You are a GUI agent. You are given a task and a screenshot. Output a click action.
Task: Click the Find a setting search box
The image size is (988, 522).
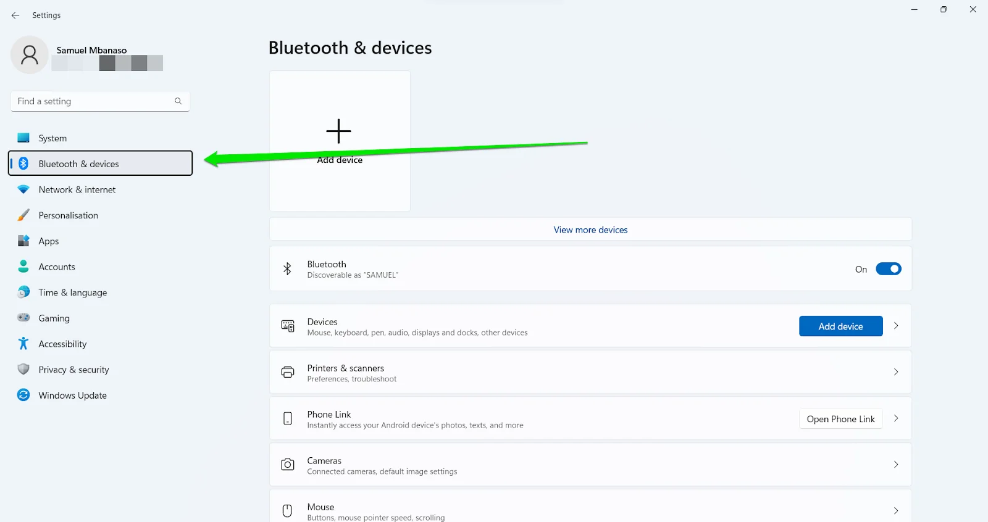pos(100,101)
